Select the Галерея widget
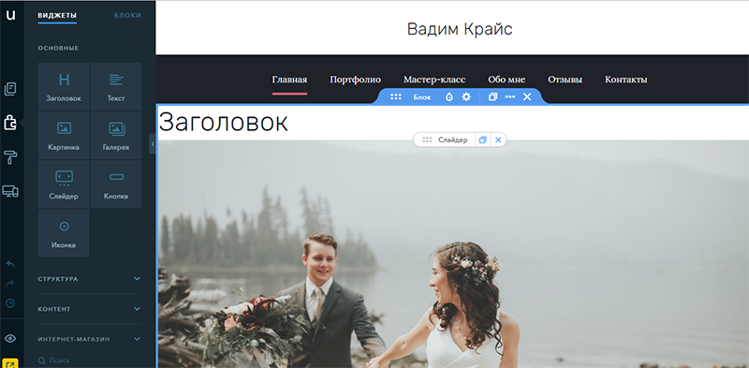Viewport: 749px width, 368px height. click(116, 135)
